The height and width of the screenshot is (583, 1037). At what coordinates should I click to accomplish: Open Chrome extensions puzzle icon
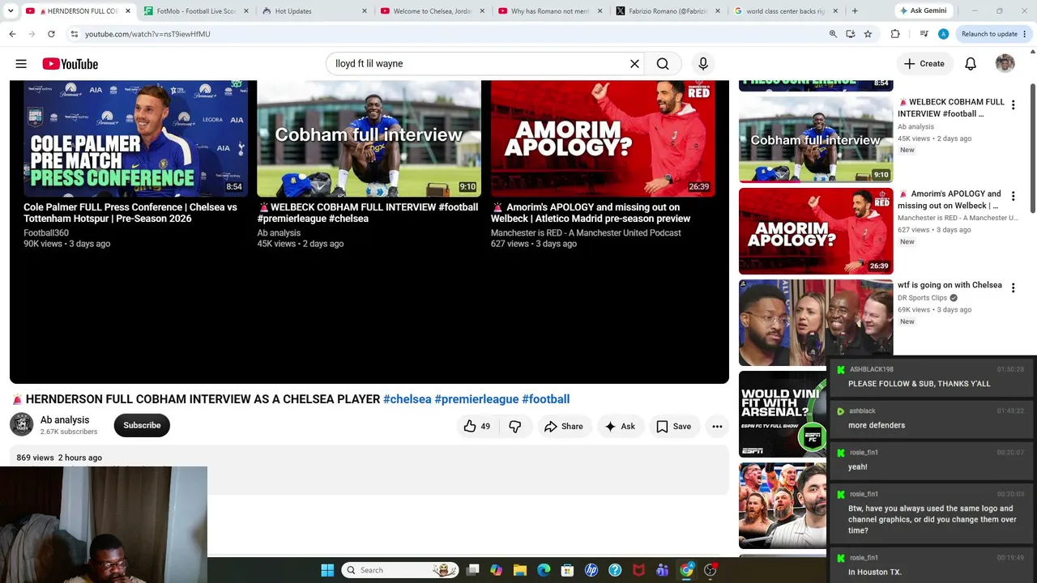coord(895,34)
